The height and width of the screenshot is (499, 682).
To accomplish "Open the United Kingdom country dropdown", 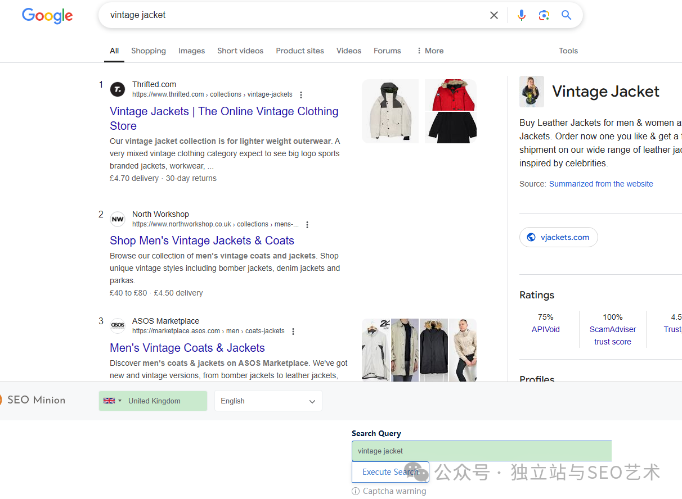I will (153, 401).
